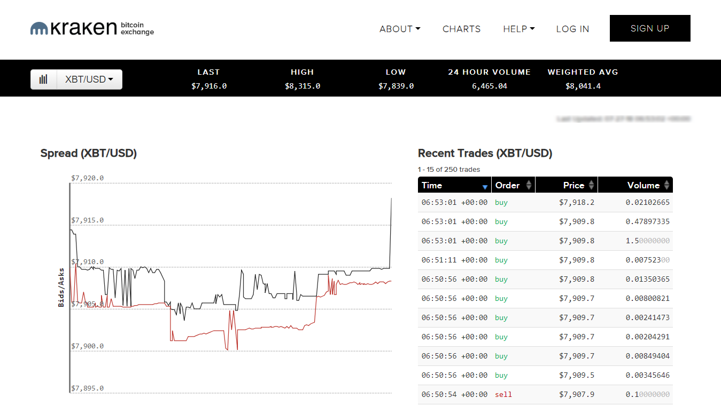Select weighted avg $8,041.4
This screenshot has width=721, height=406.
[583, 86]
